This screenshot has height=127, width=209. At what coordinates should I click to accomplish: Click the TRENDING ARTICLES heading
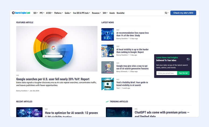click(x=119, y=102)
